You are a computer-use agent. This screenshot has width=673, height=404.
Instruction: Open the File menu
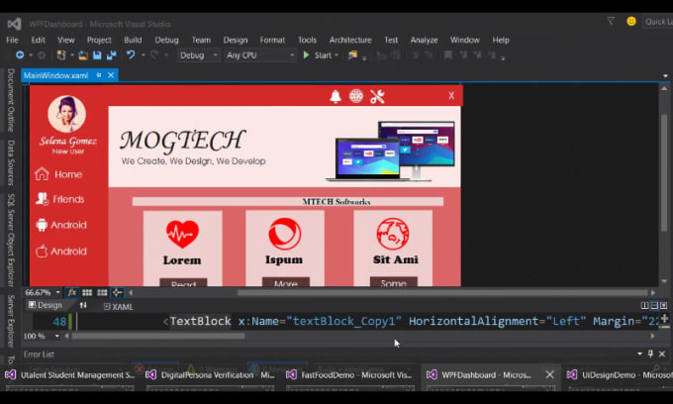click(x=12, y=40)
